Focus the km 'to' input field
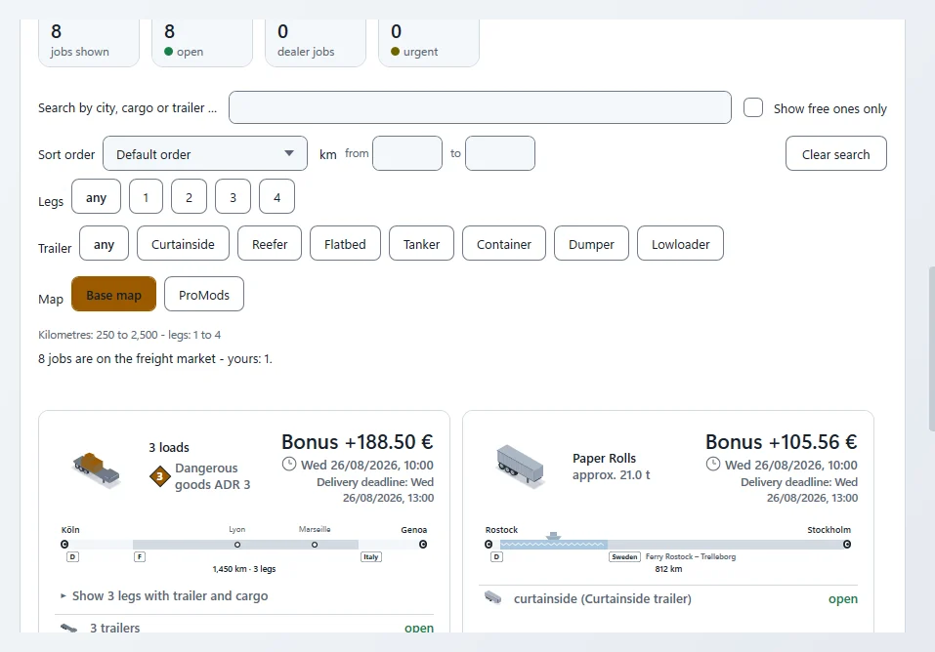The height and width of the screenshot is (652, 935). click(x=499, y=154)
